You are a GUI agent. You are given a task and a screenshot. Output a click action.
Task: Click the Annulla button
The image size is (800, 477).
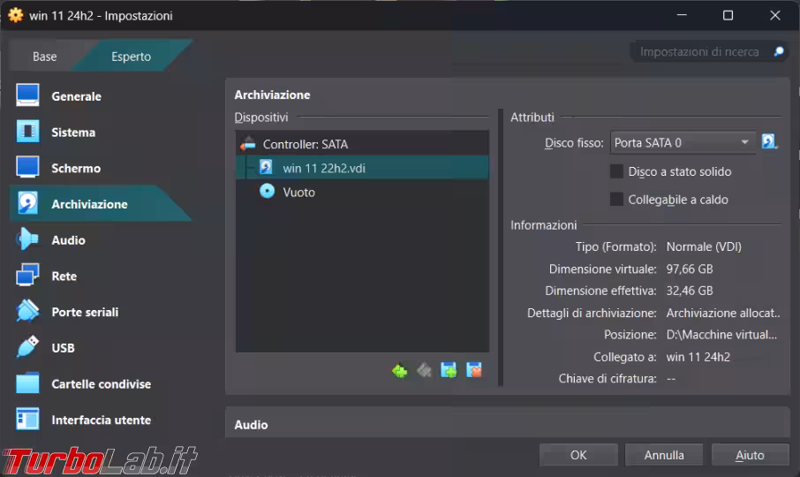(x=664, y=455)
